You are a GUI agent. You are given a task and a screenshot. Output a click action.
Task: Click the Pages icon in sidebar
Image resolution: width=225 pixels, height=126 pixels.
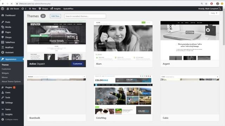coord(2,32)
